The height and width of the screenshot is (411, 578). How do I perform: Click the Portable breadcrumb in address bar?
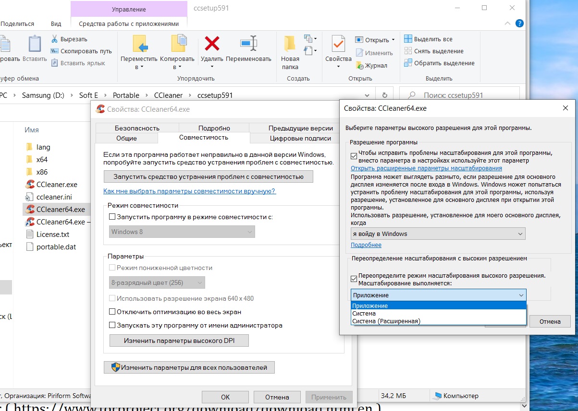coord(126,95)
